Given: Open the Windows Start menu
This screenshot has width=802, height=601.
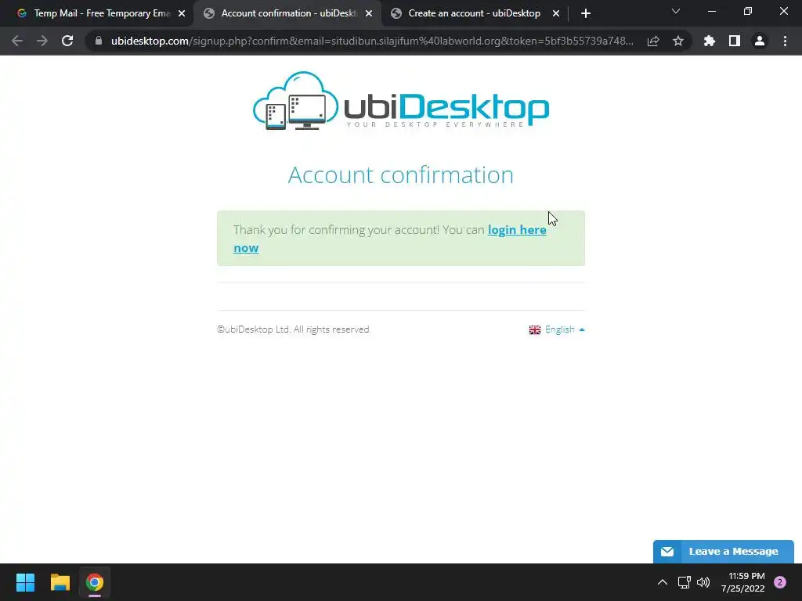Looking at the screenshot, I should click(x=25, y=582).
